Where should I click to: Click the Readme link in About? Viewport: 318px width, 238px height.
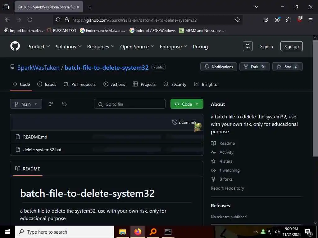227,143
